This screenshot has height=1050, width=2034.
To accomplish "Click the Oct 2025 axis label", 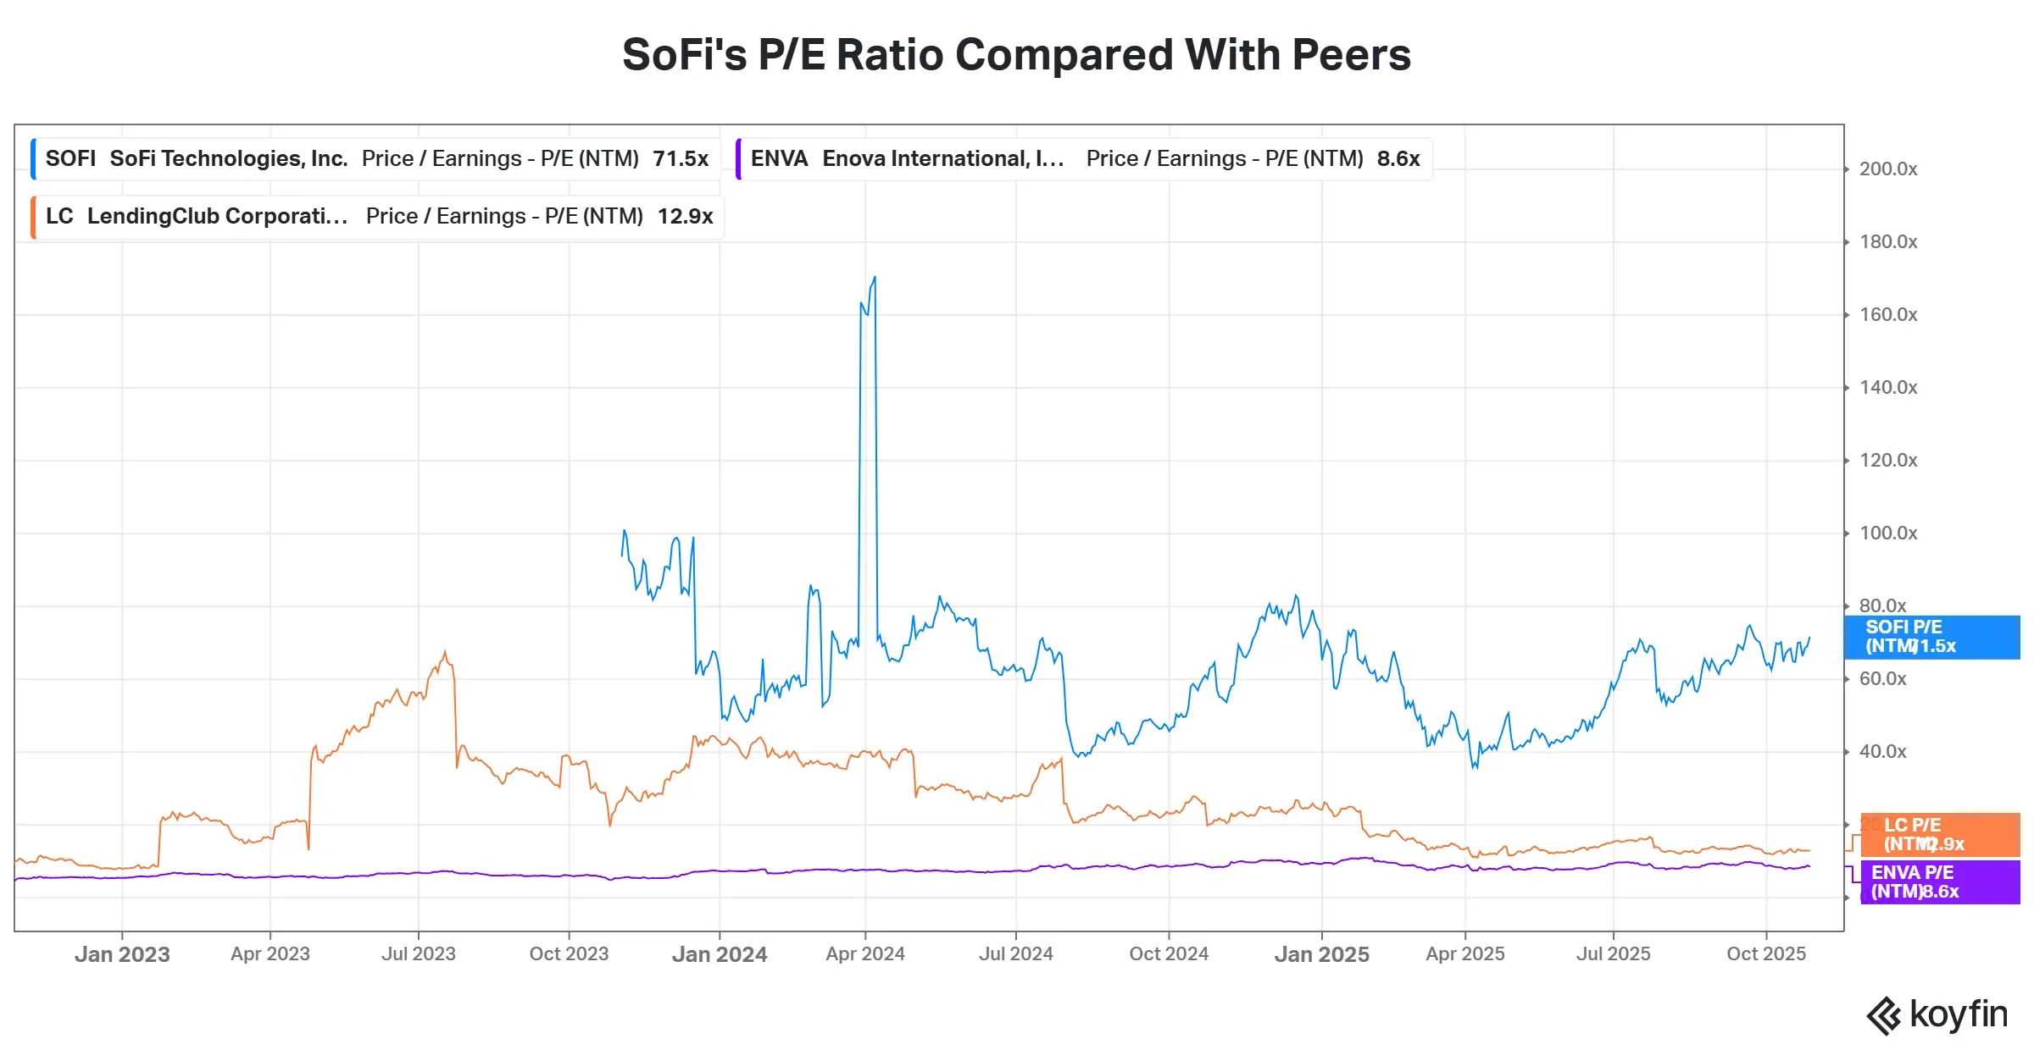I will click(1766, 954).
